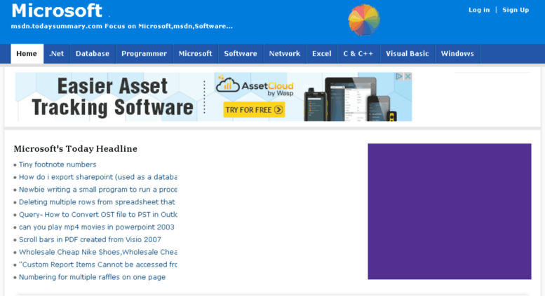Click the arrow icon in TRY FOR FREE
The width and height of the screenshot is (545, 296).
(x=278, y=110)
